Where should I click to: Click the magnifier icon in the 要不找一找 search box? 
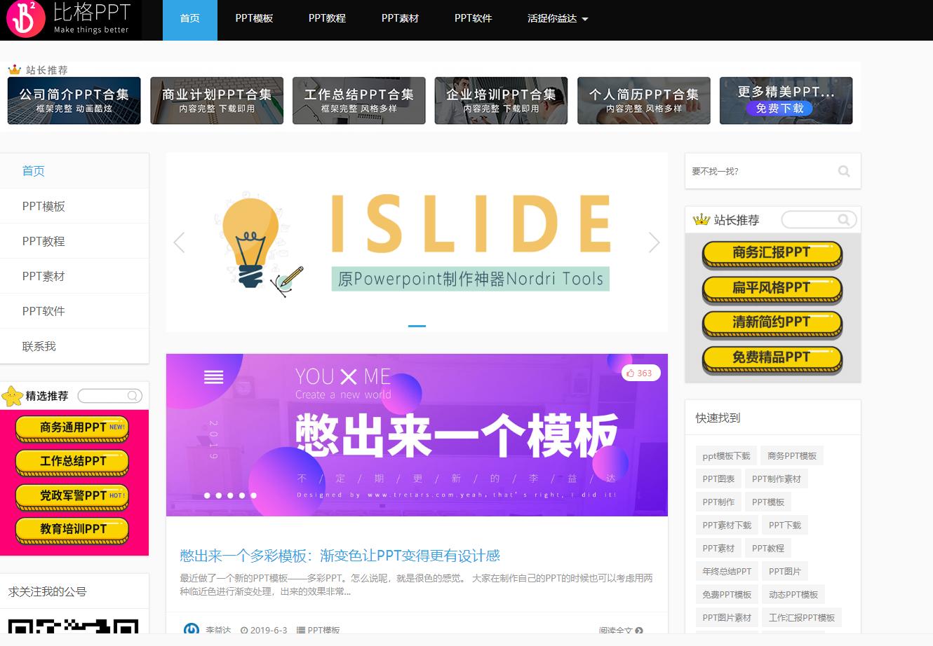[x=843, y=170]
